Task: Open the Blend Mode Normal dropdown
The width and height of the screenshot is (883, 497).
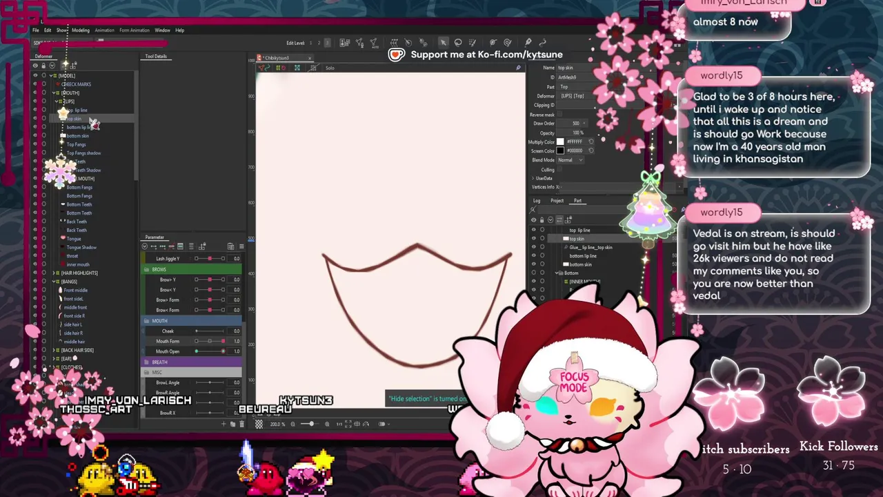Action: tap(571, 160)
